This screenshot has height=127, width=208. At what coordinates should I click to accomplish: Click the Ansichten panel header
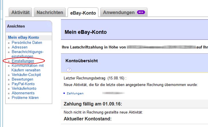pos(29,26)
